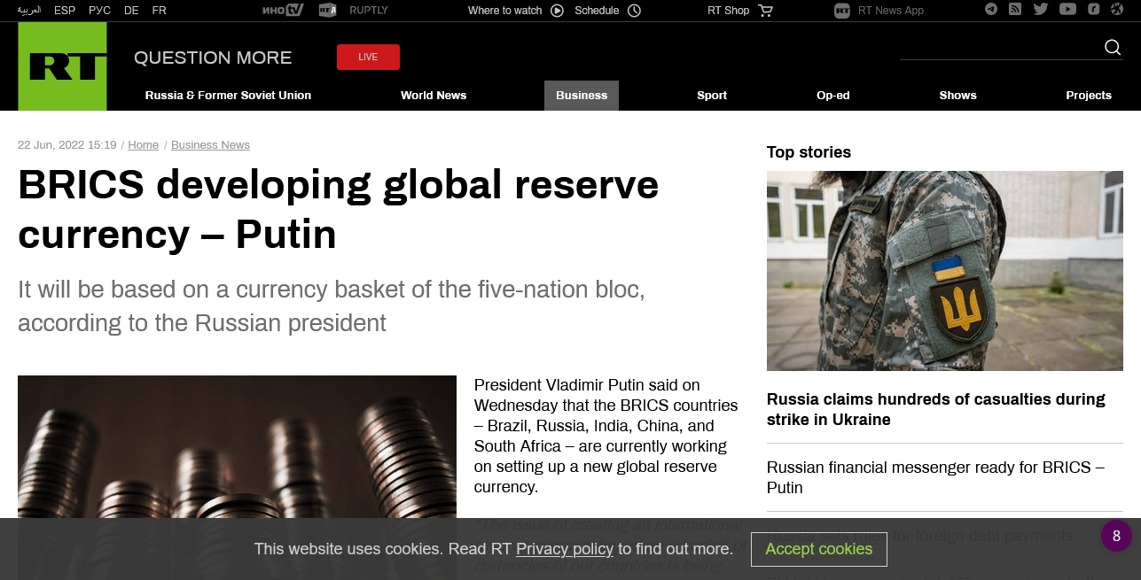Click the RT News App logo icon
Screen dimensions: 1141x580
click(x=842, y=11)
